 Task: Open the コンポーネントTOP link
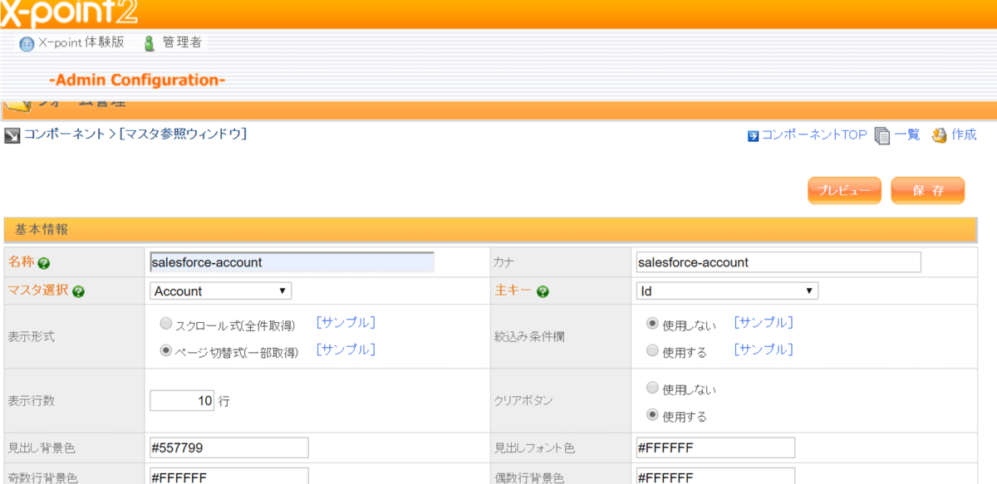pos(814,135)
